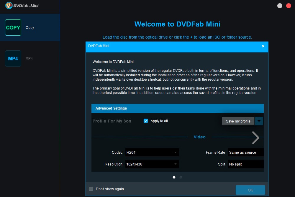Select the second slide indicator dot

tap(181, 177)
